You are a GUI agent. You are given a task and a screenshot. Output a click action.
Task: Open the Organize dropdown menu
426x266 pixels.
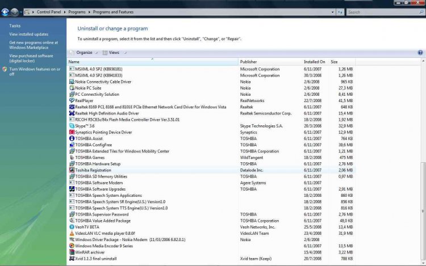tap(83, 53)
